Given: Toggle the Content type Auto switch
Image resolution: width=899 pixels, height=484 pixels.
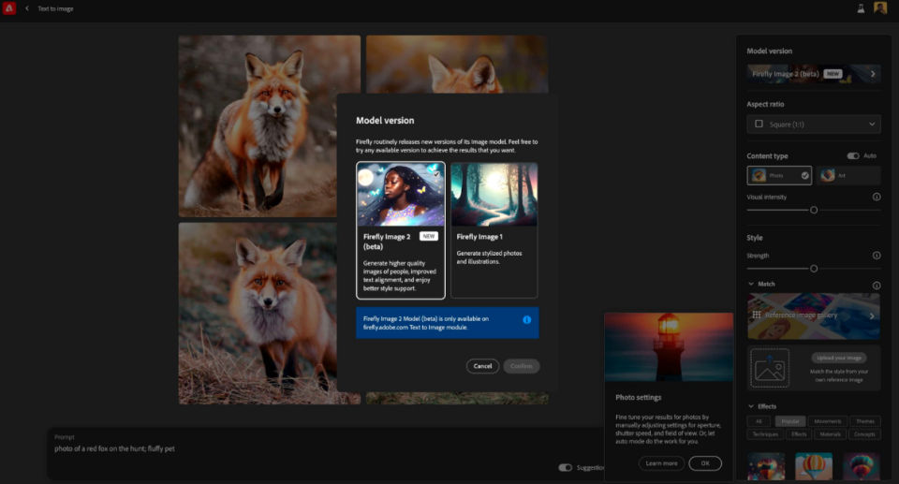Looking at the screenshot, I should click(853, 155).
